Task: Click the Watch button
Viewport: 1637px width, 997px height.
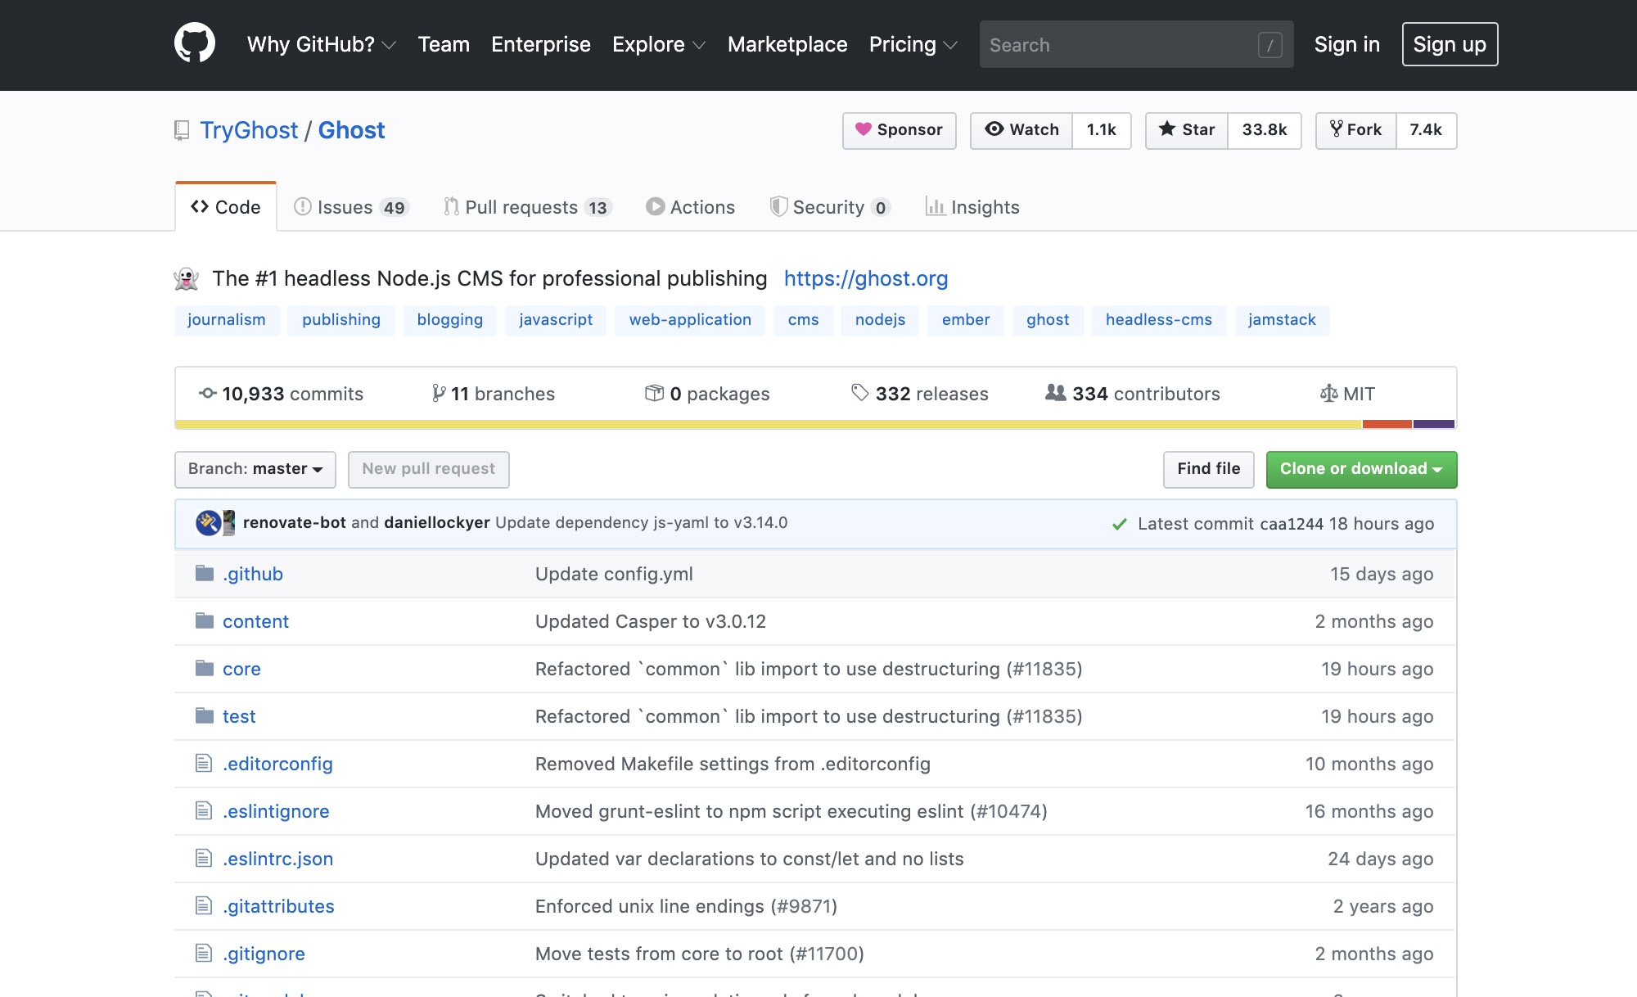Action: (x=1021, y=130)
